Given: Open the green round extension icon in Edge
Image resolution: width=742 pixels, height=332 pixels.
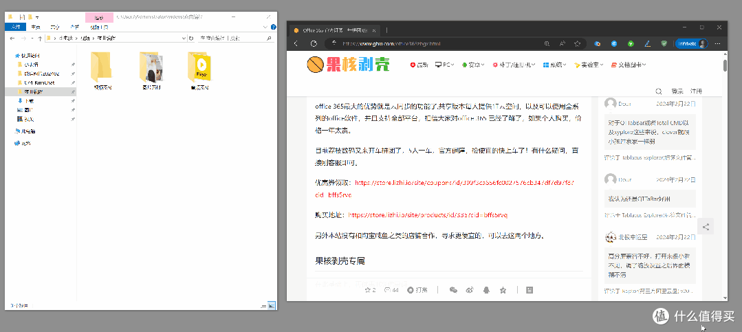Looking at the screenshot, I should tap(631, 43).
